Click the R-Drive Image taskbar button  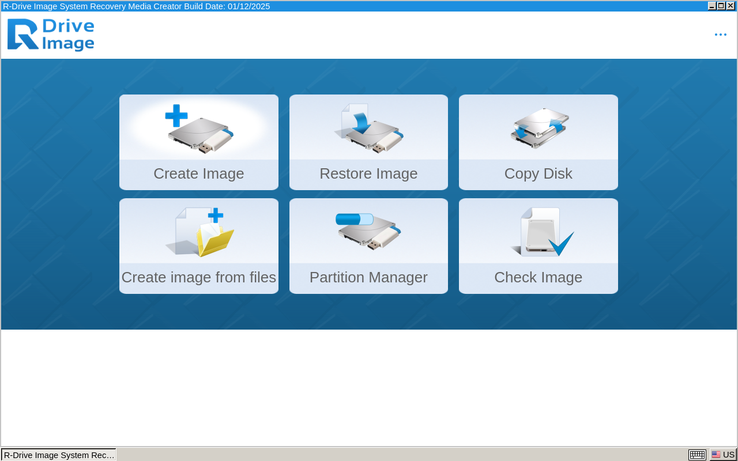coord(59,455)
